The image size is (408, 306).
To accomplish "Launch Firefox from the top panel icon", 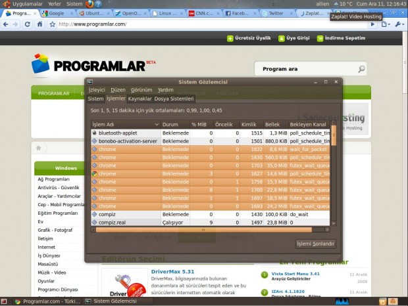I will (89, 4).
